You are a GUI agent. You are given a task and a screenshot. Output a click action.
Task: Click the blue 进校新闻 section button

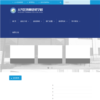[x=15, y=78]
